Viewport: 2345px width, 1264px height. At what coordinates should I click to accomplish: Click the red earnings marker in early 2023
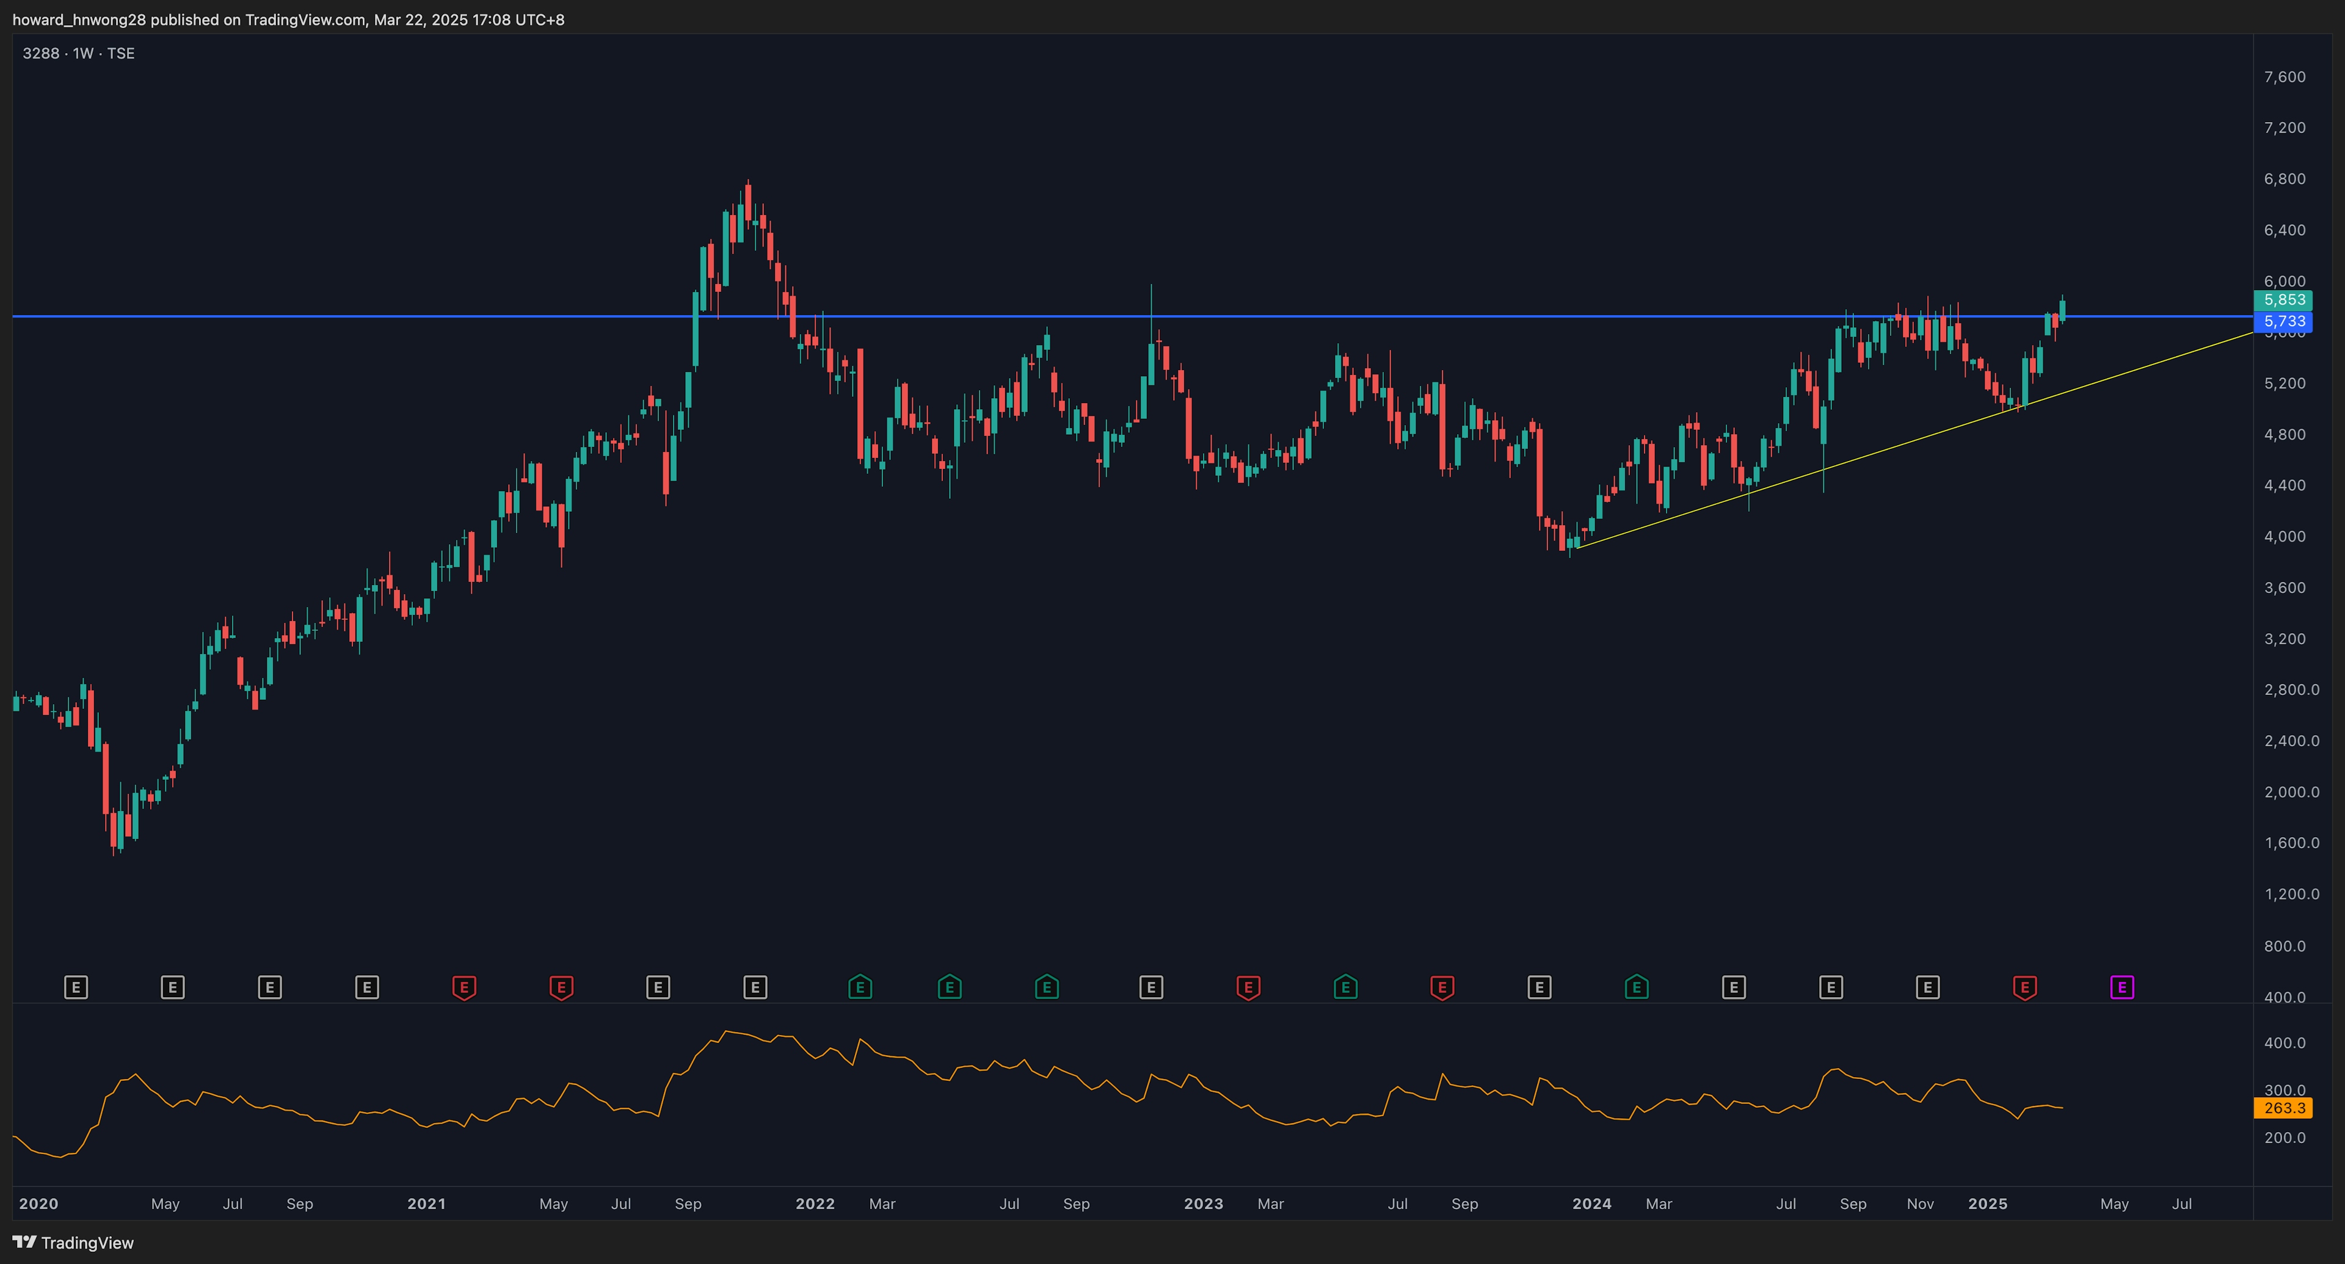1248,987
